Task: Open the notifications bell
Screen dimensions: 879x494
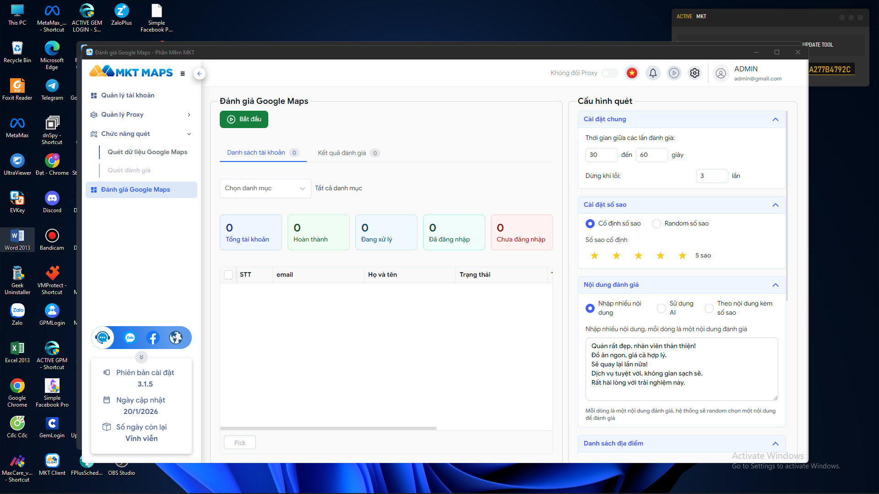Action: tap(653, 73)
